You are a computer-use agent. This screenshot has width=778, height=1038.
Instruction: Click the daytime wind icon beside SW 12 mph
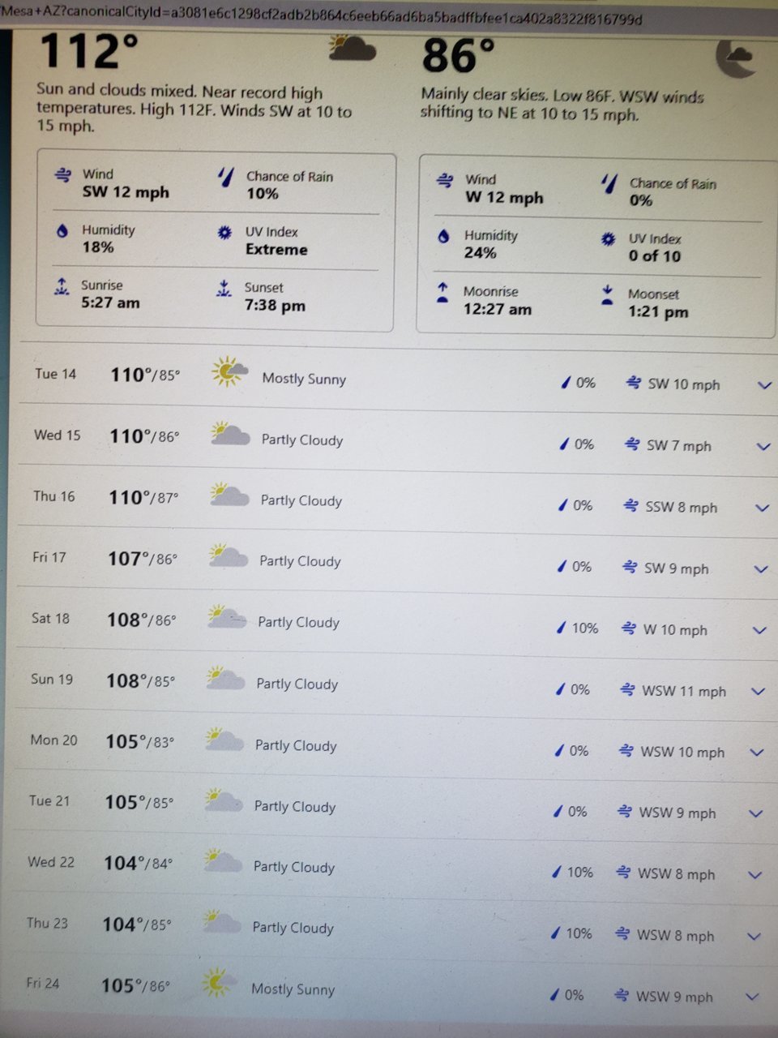[x=62, y=175]
